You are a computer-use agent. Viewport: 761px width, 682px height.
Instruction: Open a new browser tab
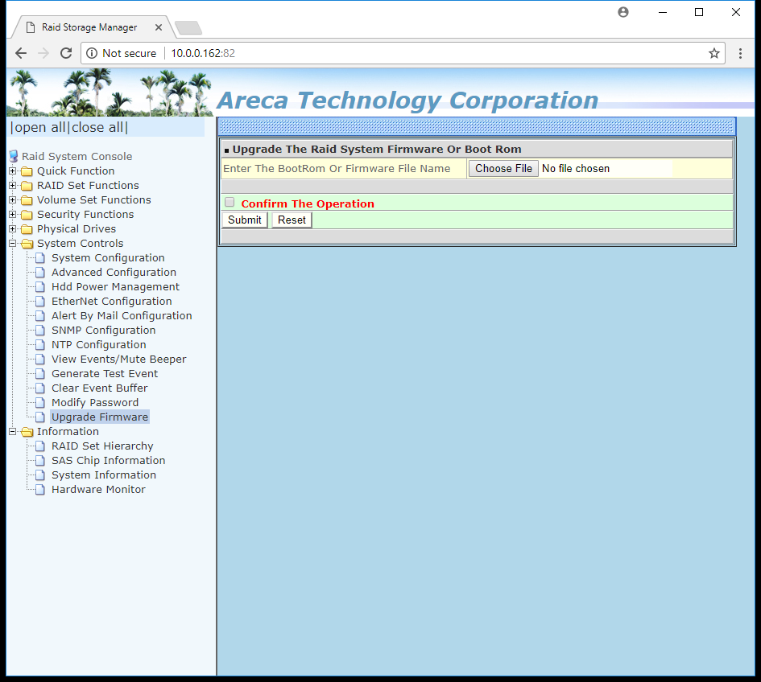coord(188,28)
